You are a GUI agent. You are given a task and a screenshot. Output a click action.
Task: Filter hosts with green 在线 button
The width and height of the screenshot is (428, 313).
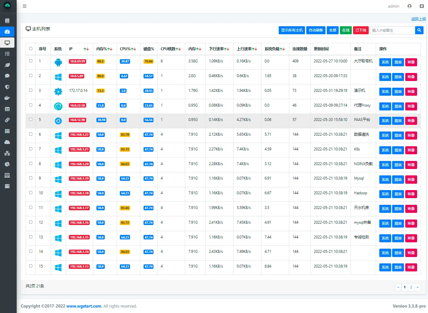click(x=346, y=30)
